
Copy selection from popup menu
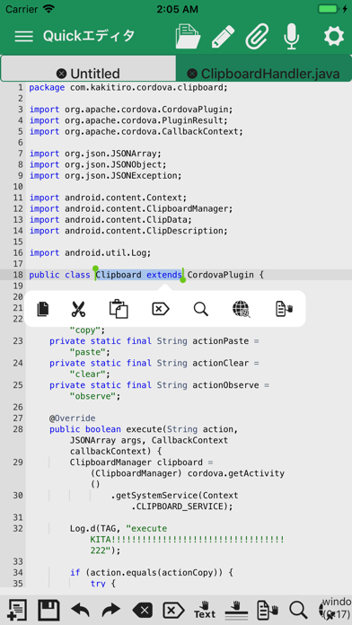[43, 309]
